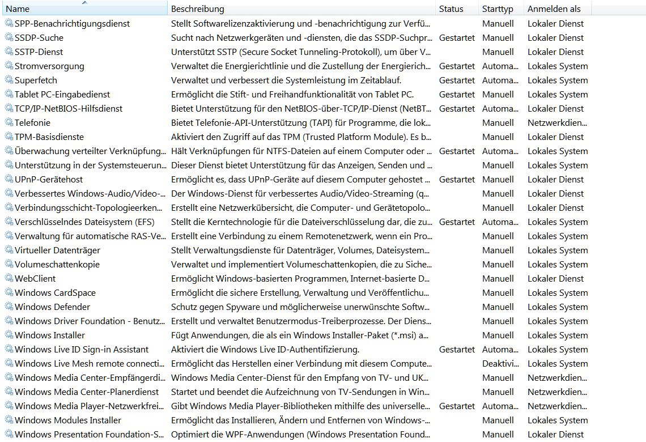
Task: Select the Telefonie service name
Action: click(32, 123)
